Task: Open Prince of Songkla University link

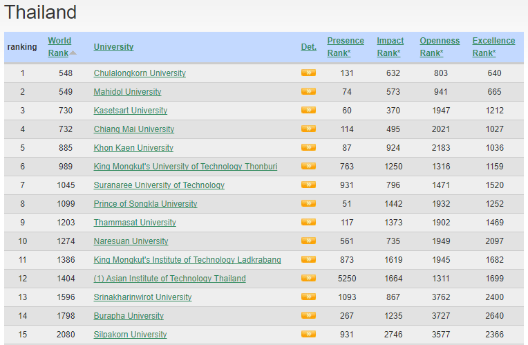Action: coord(145,204)
